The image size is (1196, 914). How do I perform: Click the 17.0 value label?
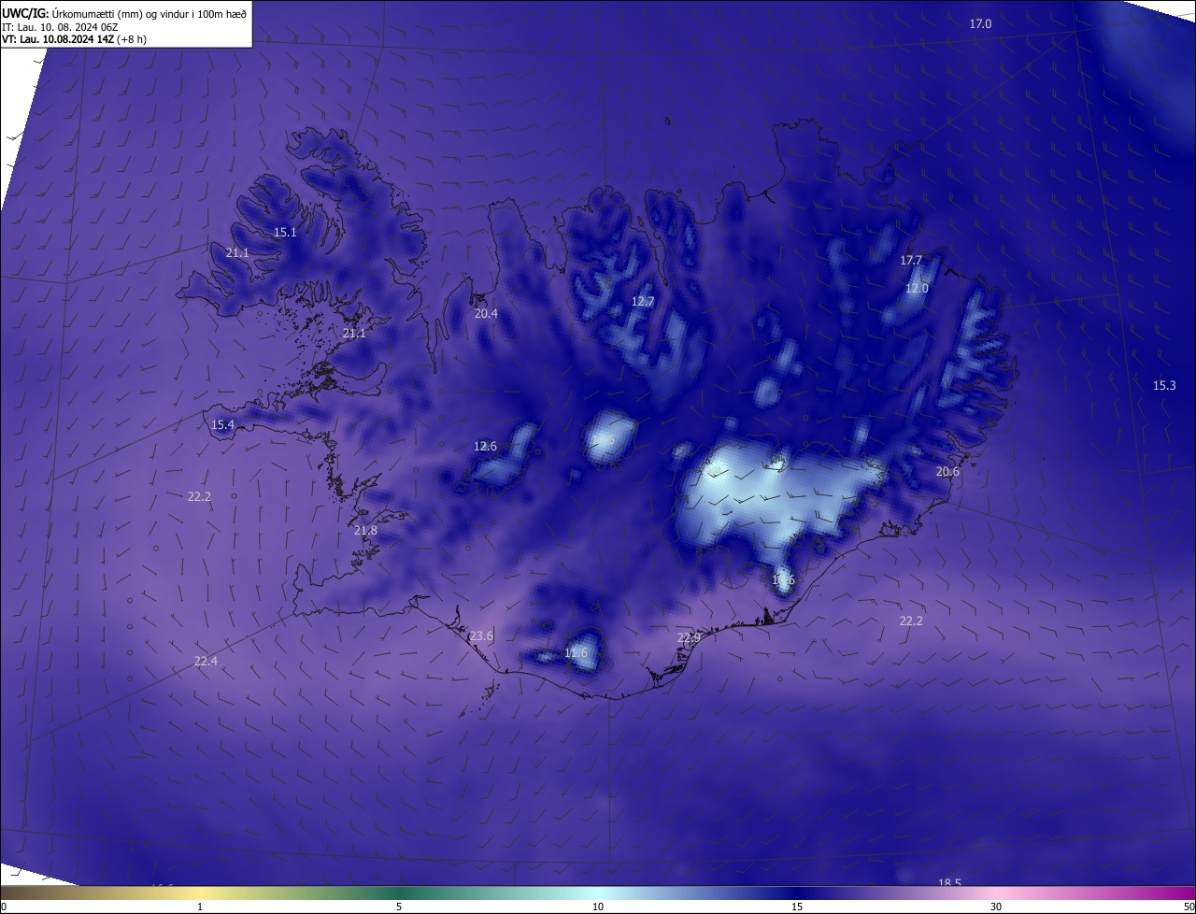[980, 23]
